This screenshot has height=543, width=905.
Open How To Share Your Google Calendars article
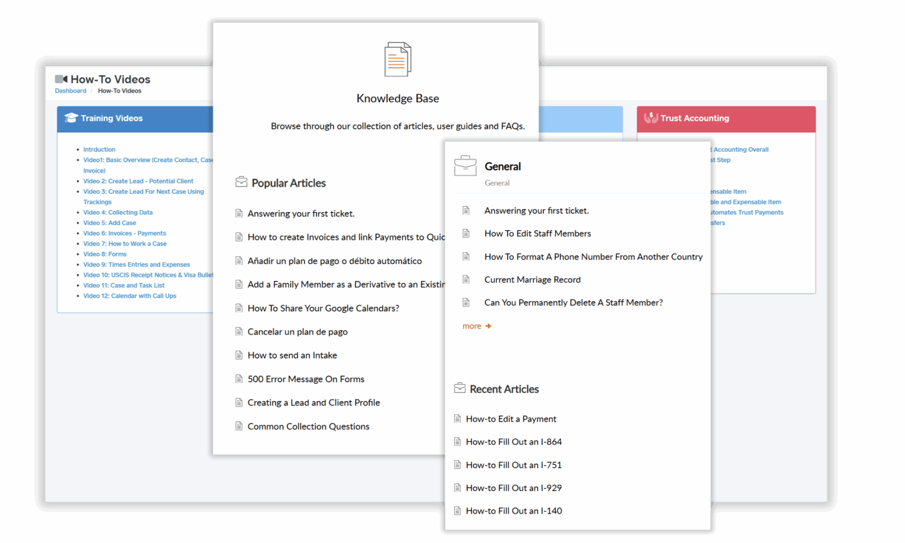coord(323,308)
